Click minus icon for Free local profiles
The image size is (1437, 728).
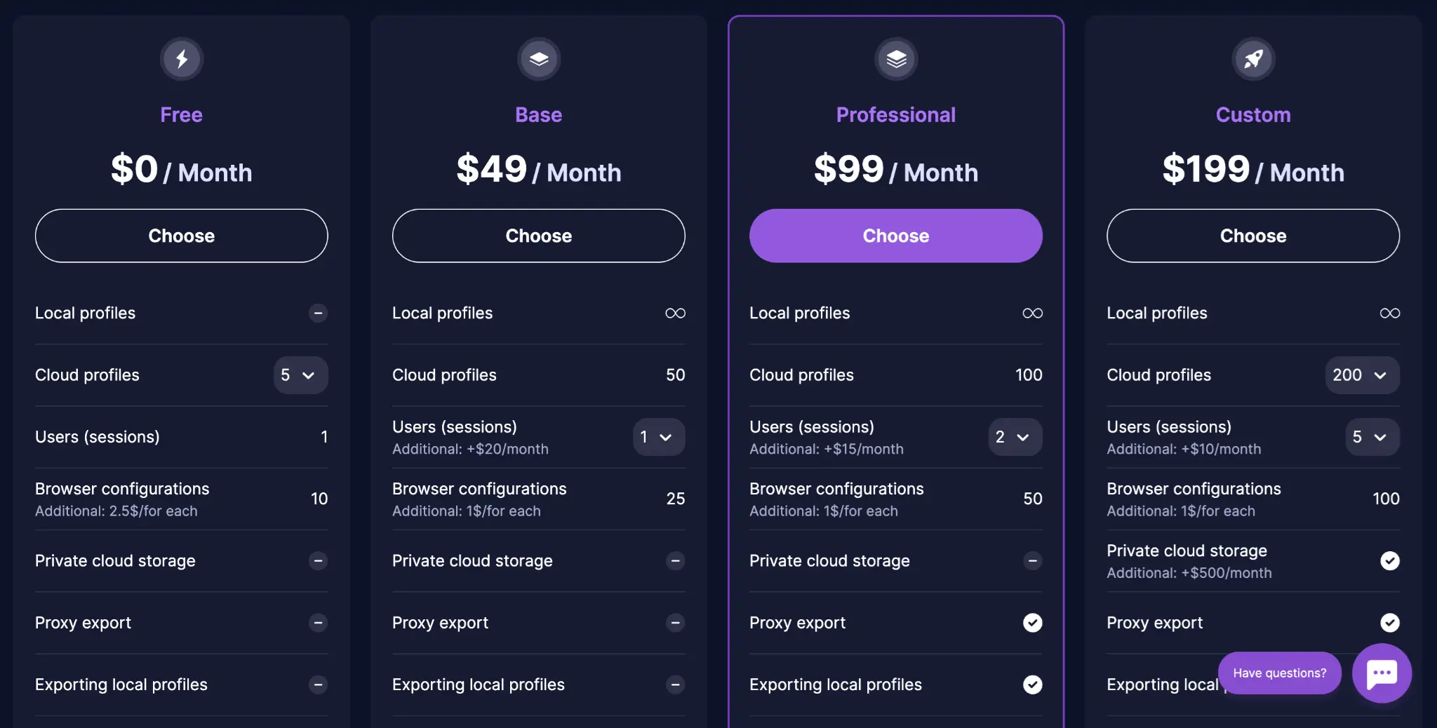pos(318,314)
